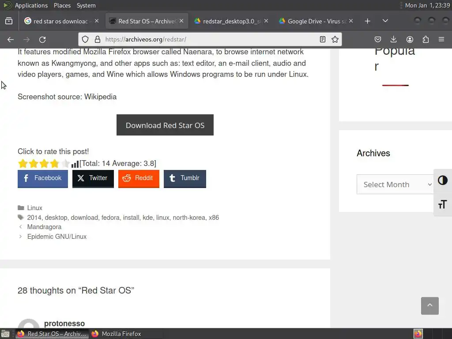Rate the post with the first star
The image size is (452, 339).
point(23,163)
